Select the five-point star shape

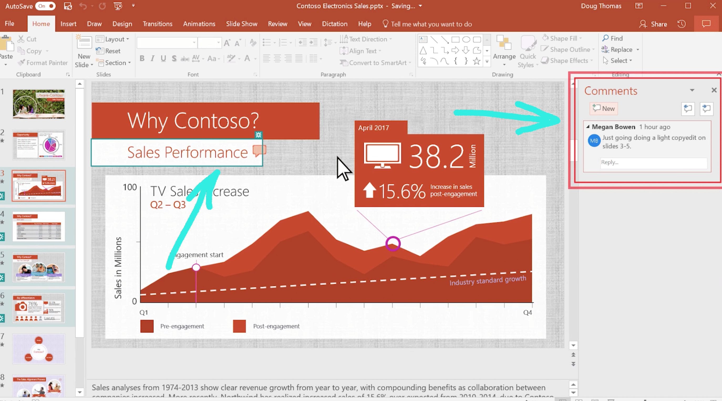[x=477, y=61]
